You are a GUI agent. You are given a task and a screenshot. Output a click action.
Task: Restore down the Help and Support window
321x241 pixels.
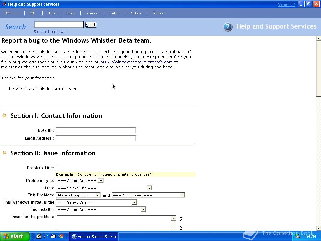pos(309,4)
